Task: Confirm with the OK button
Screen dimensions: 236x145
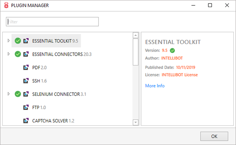Action: click(214, 136)
